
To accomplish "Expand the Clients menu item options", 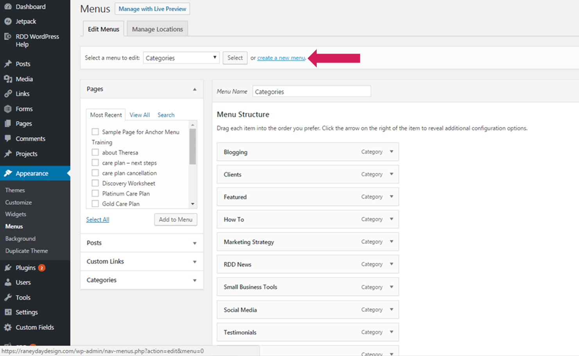I will [391, 174].
